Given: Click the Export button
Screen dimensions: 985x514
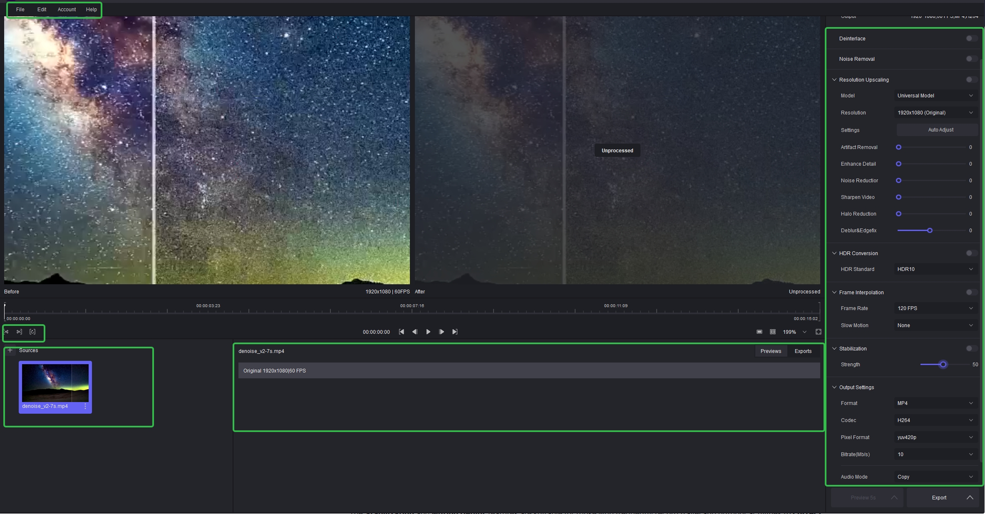Looking at the screenshot, I should coord(938,497).
